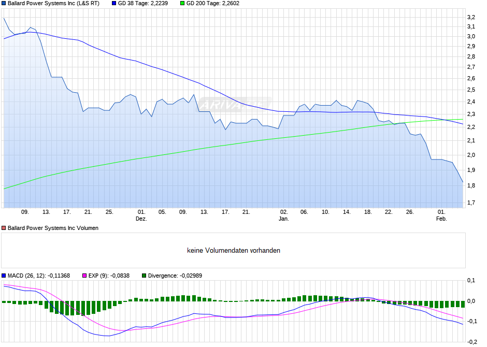This screenshot has height=347, width=487.
Task: Click the blue MACD legend swatch
Action: [4, 276]
